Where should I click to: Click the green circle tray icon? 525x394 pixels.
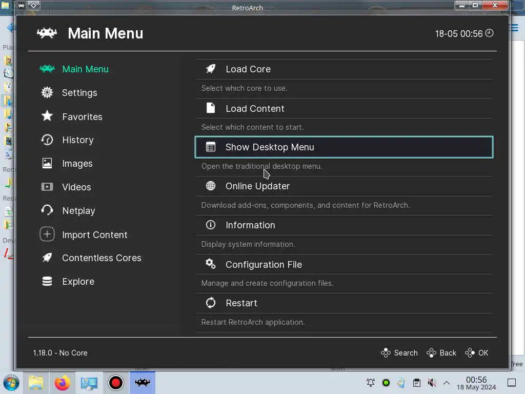click(386, 383)
